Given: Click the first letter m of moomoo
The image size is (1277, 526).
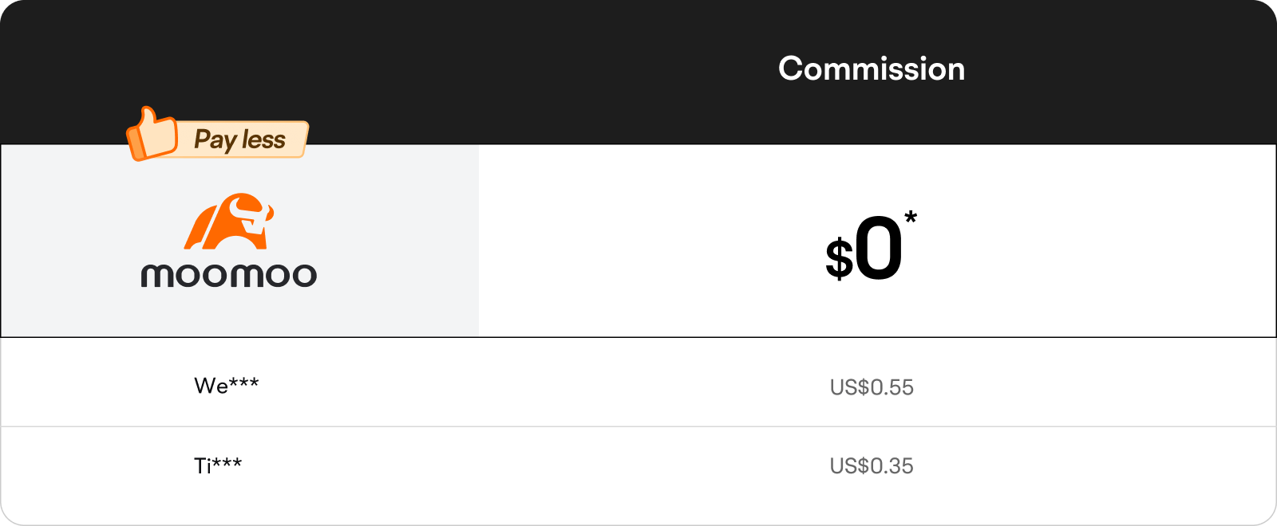Looking at the screenshot, I should point(157,276).
